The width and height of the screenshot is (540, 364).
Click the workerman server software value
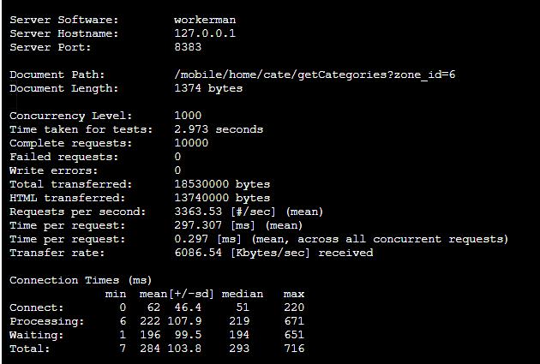click(x=205, y=20)
